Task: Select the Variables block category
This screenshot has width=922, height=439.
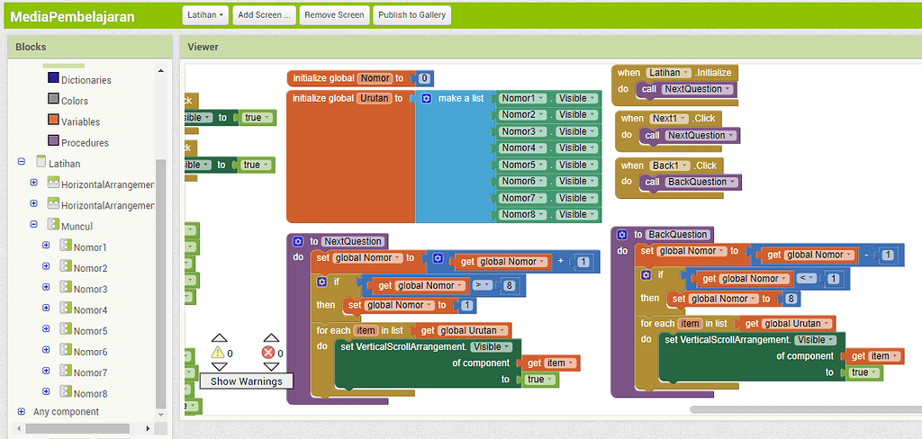Action: pyautogui.click(x=54, y=121)
